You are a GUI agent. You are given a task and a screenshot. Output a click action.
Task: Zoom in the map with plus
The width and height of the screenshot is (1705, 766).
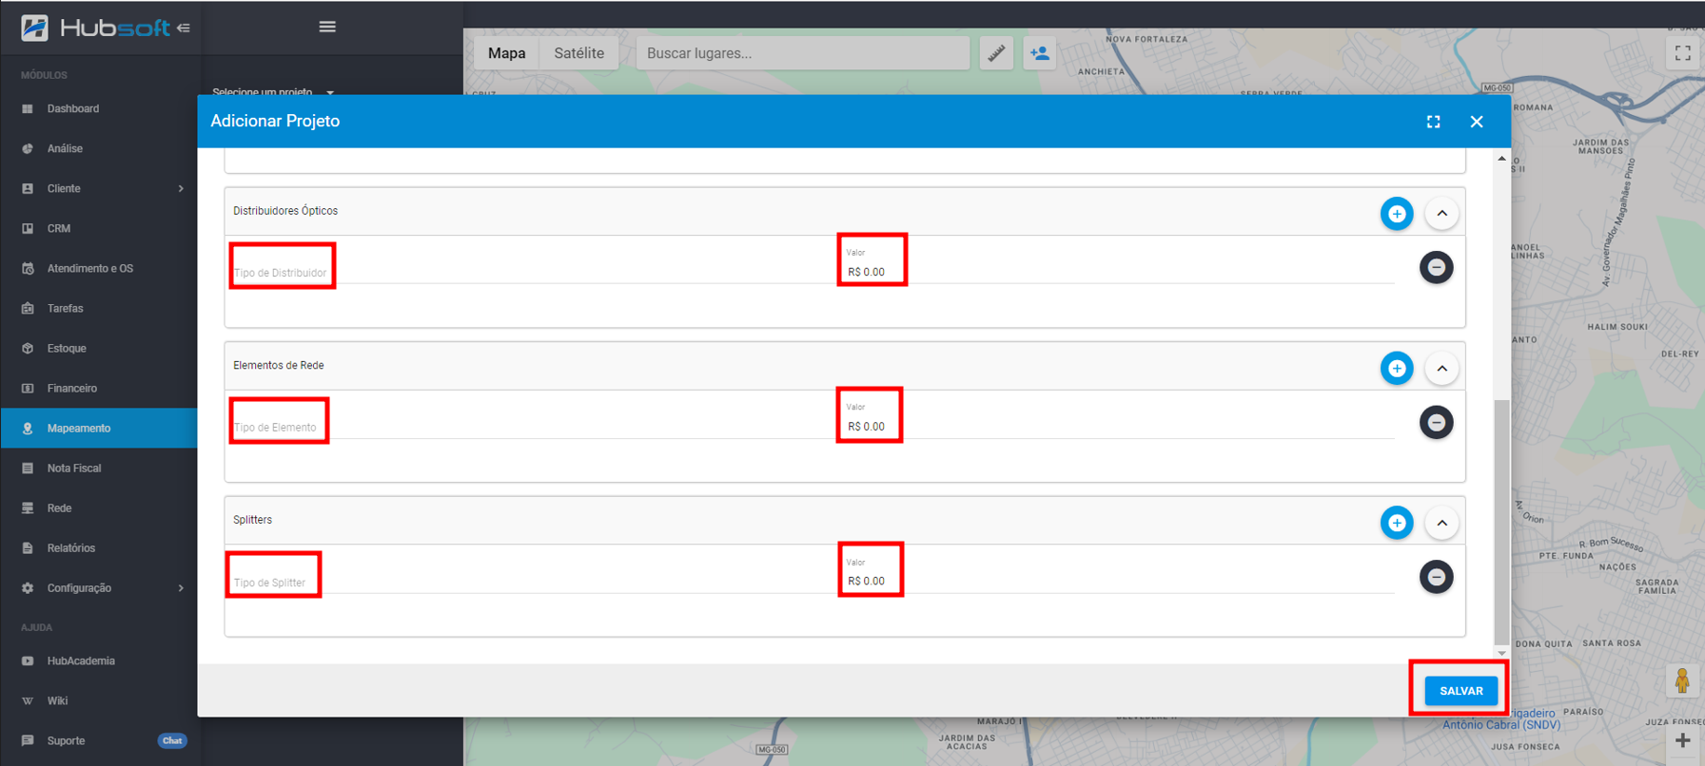pyautogui.click(x=1682, y=740)
